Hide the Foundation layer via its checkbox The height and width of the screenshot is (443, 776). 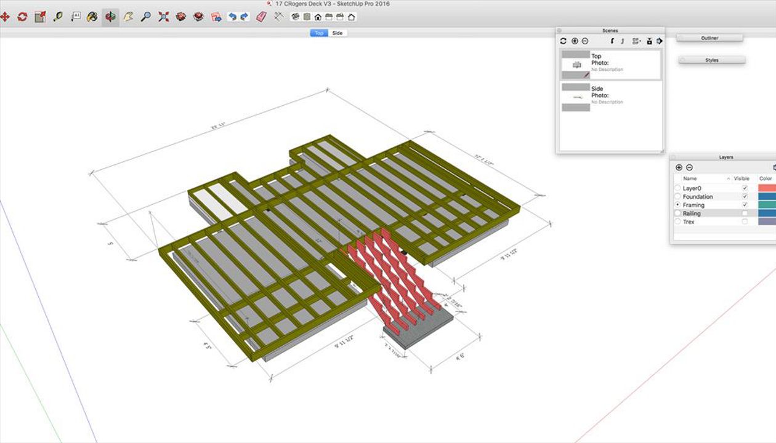745,197
